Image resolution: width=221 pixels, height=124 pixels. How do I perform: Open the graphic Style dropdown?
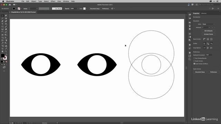point(87,9)
